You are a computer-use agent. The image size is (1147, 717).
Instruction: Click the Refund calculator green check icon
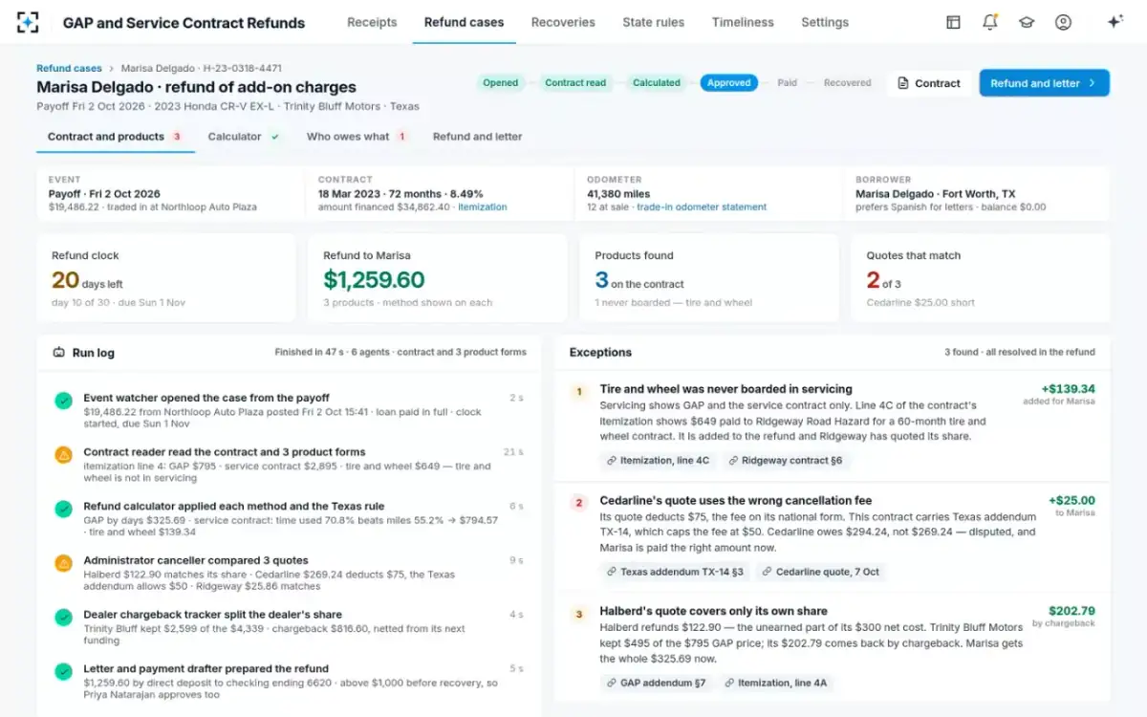coord(63,510)
